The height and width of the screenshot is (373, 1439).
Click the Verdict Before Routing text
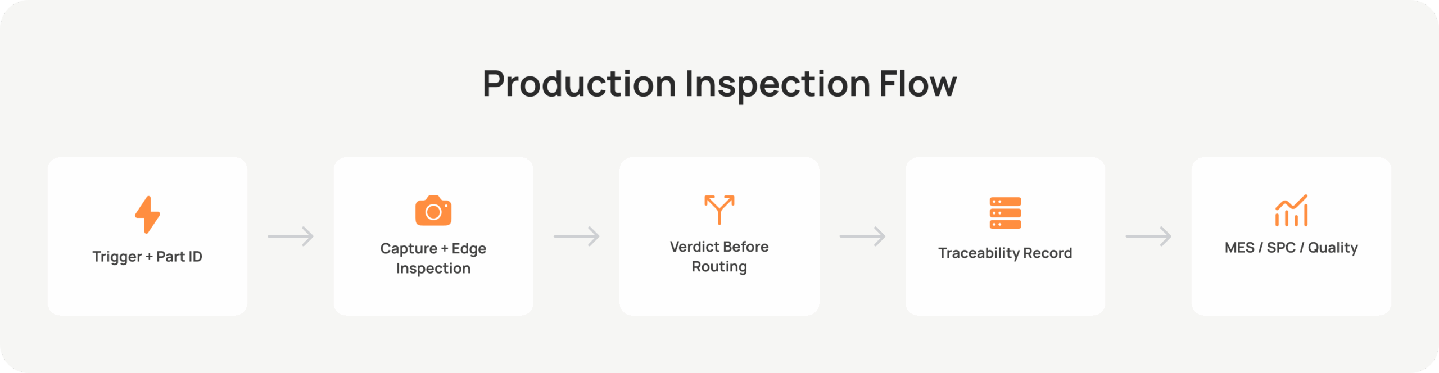[x=719, y=257]
